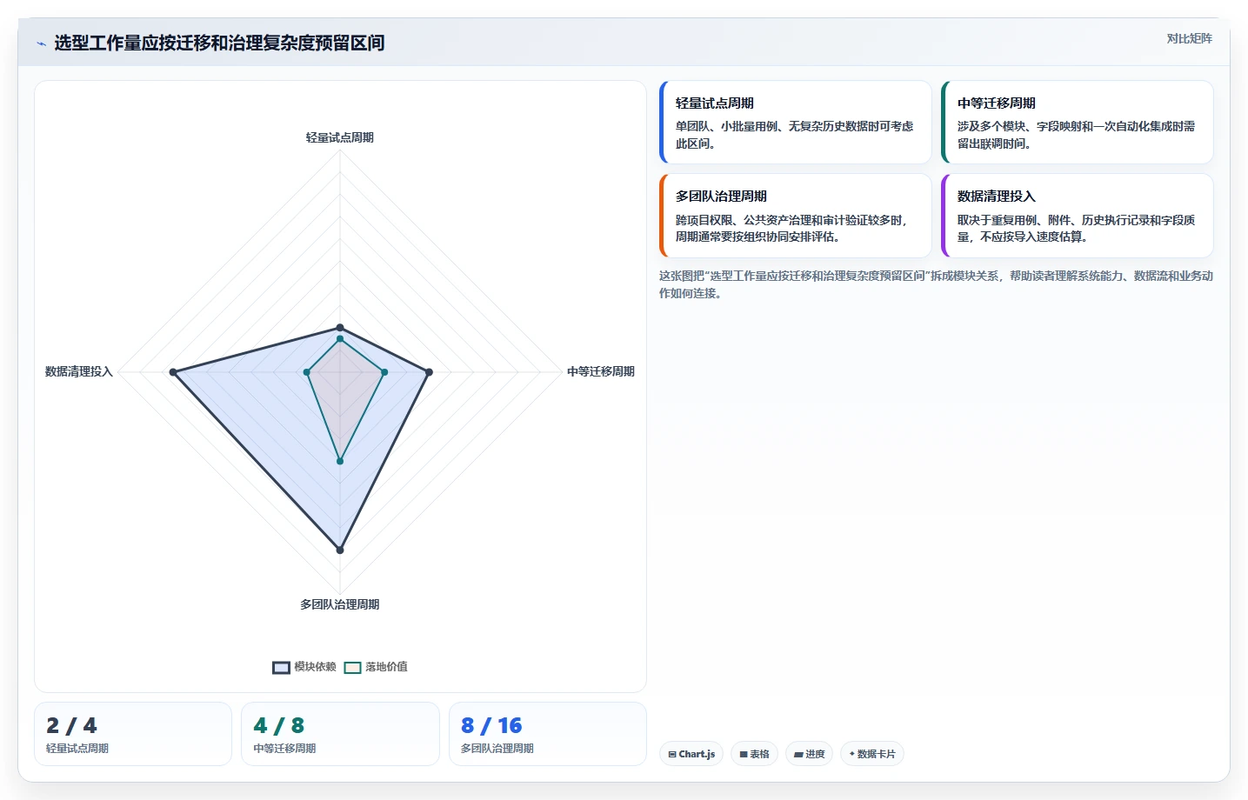Click the chart title 选型工作量应按迁移和治理复杂度预留区间

(219, 43)
